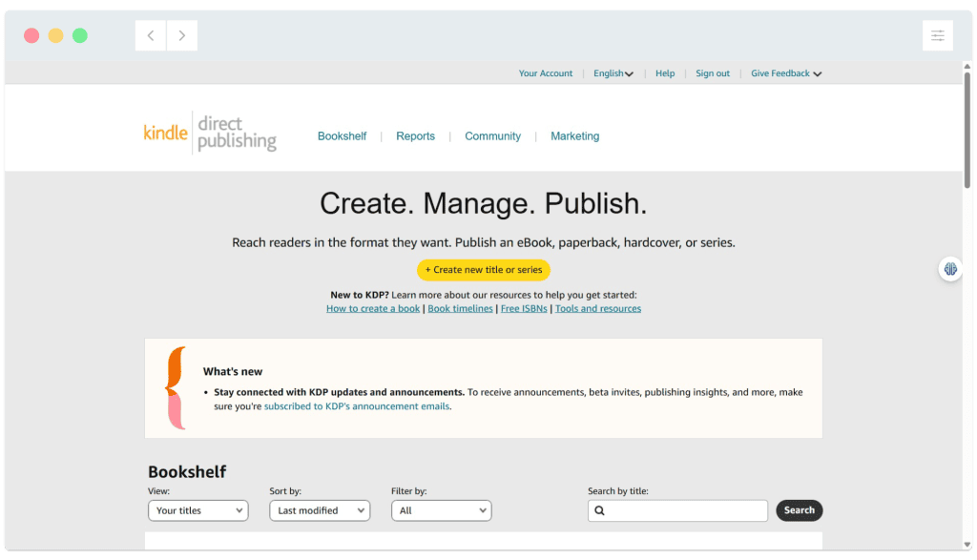Expand the Give Feedback menu

(786, 73)
